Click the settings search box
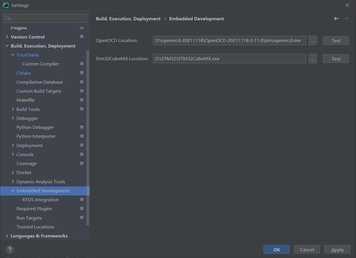The image size is (356, 258). pyautogui.click(x=45, y=19)
